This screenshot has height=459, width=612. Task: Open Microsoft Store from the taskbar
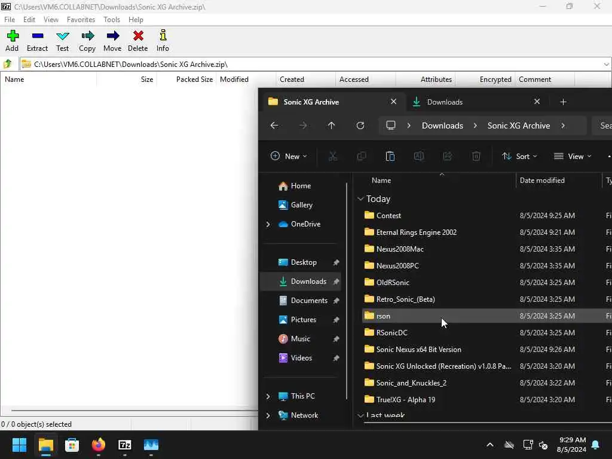(x=72, y=445)
